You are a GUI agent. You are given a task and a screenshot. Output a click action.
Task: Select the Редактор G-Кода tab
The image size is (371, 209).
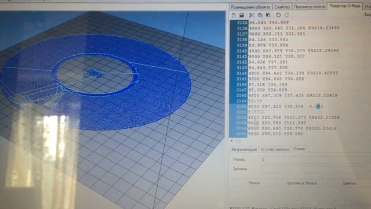tap(345, 6)
